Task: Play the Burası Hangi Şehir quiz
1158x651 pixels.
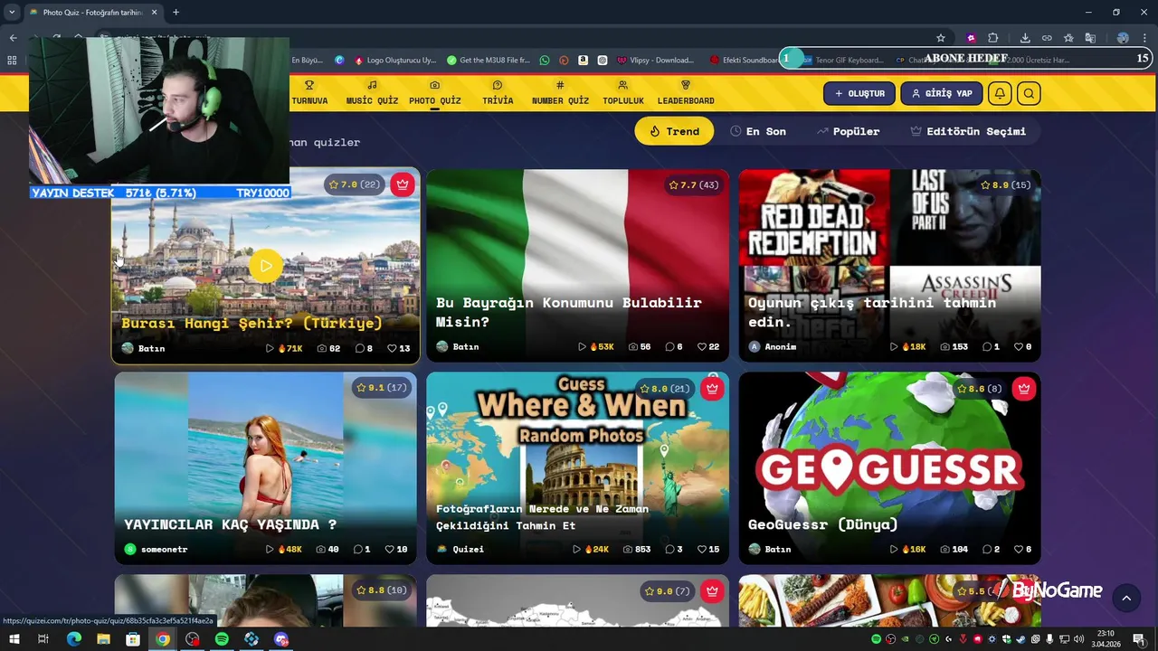Action: [x=265, y=266]
